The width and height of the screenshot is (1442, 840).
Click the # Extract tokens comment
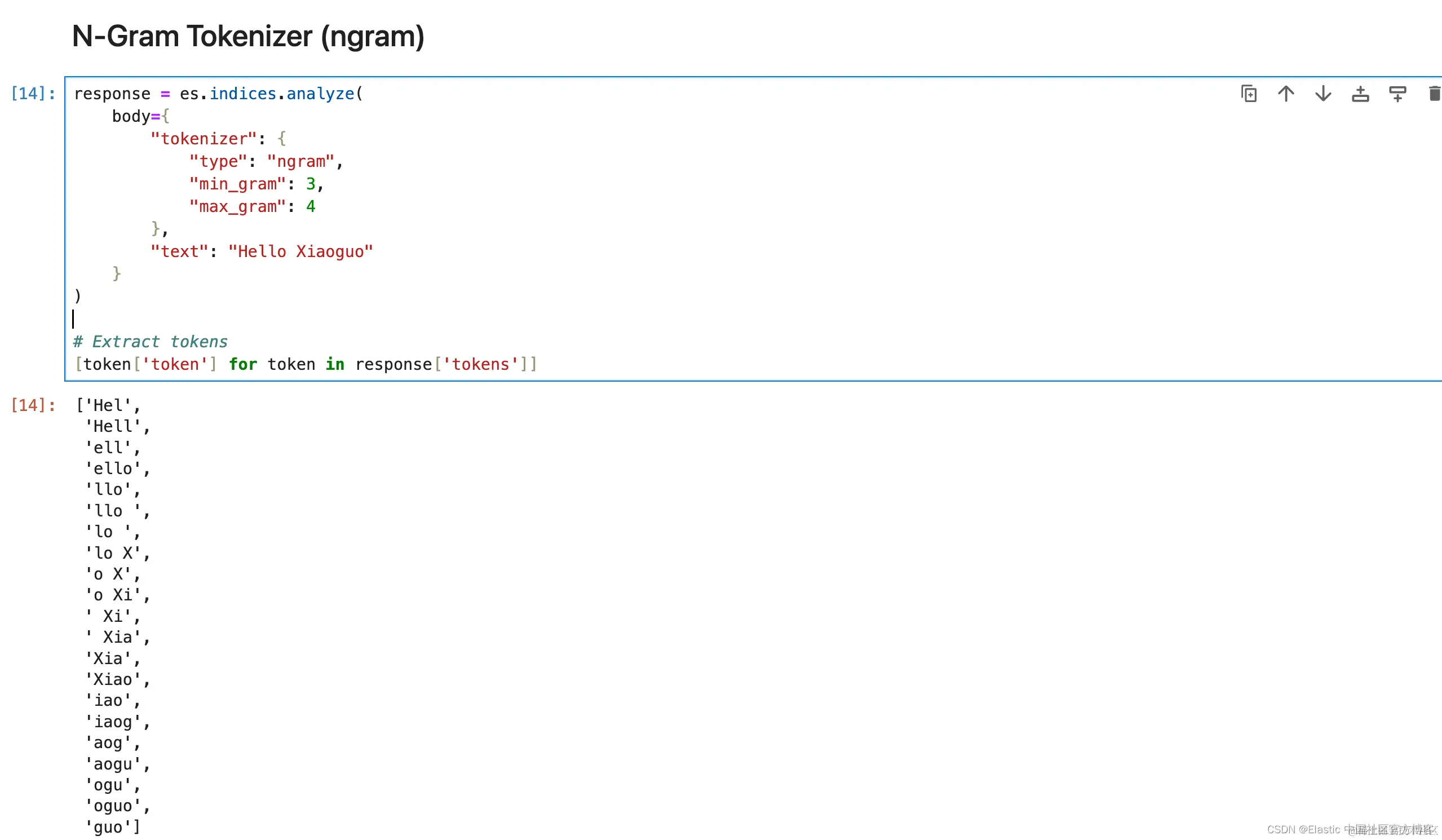click(x=151, y=342)
